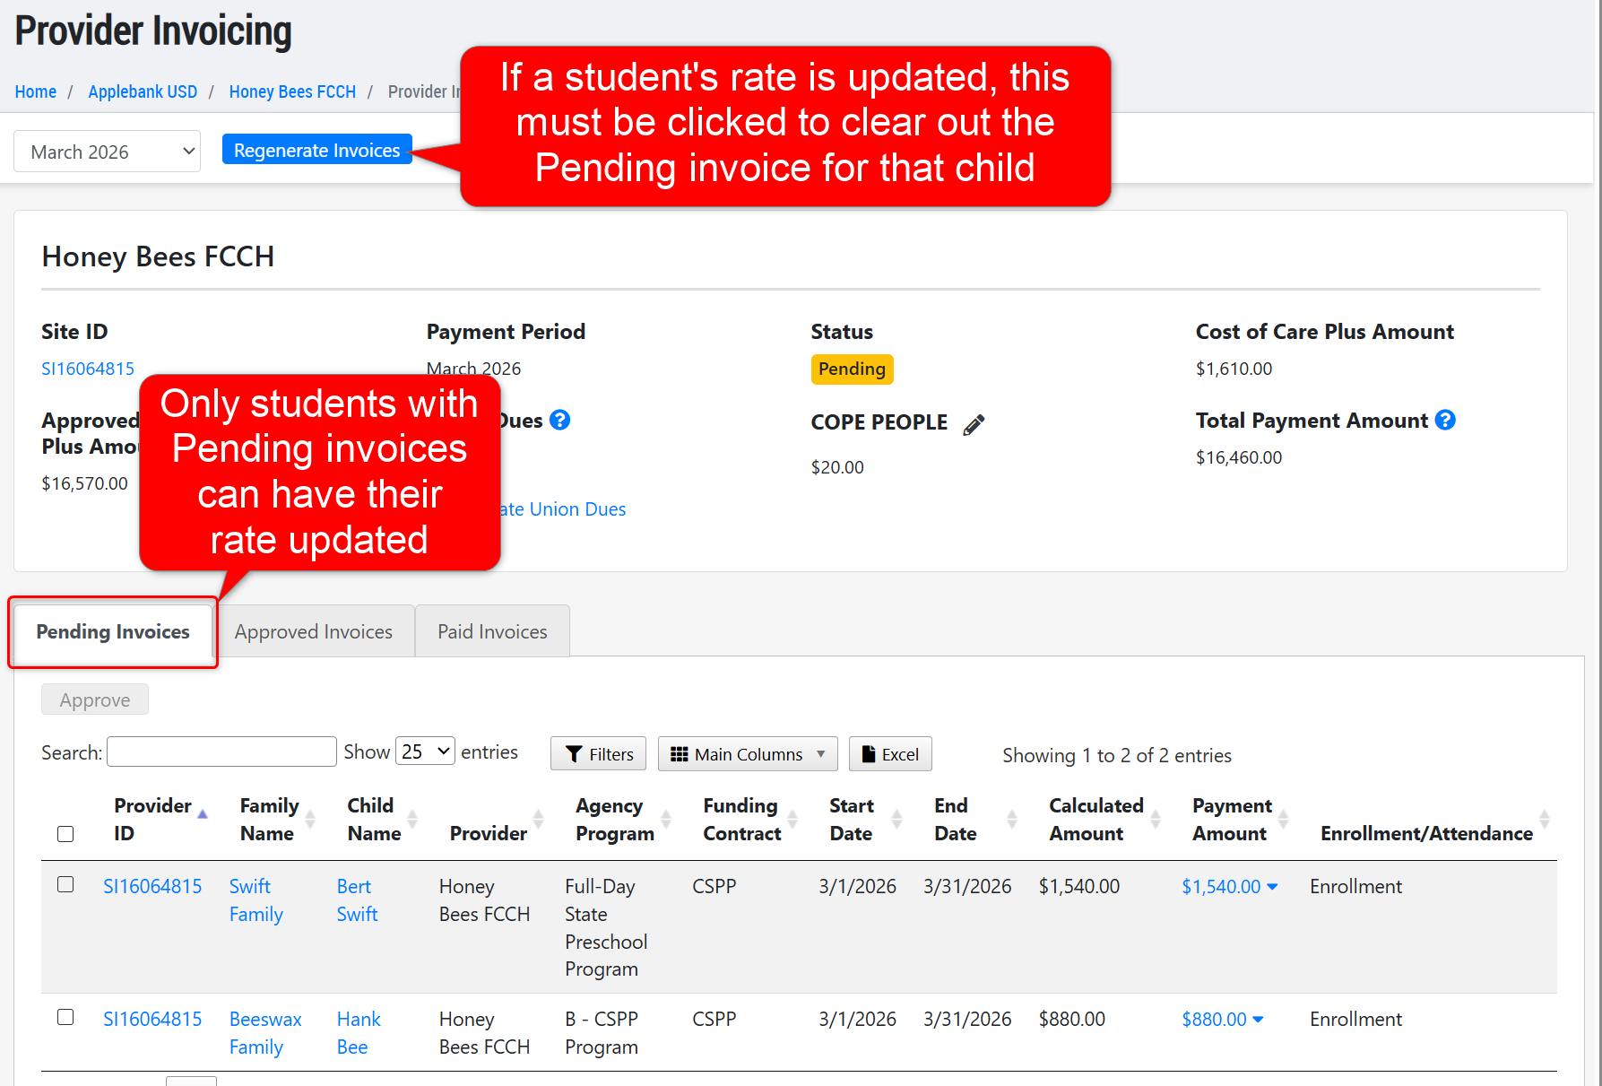Viewport: 1602px width, 1086px height.
Task: Sort by Start Date column
Action: pos(896,819)
